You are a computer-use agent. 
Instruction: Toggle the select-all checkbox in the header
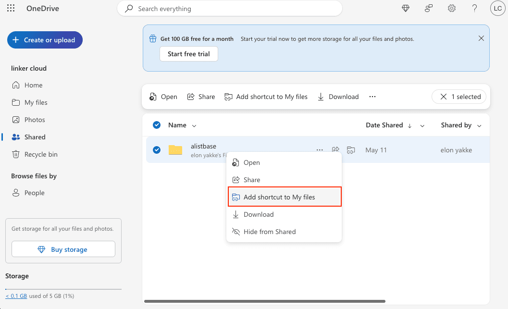click(157, 125)
